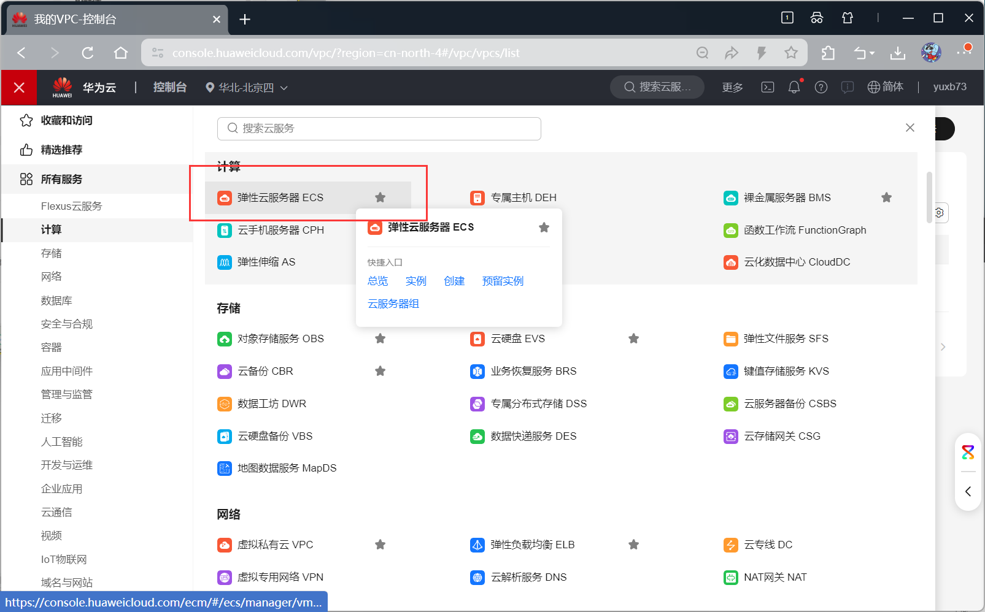Click 实例 quick link in ECS popup
Image resolution: width=985 pixels, height=612 pixels.
pos(416,281)
